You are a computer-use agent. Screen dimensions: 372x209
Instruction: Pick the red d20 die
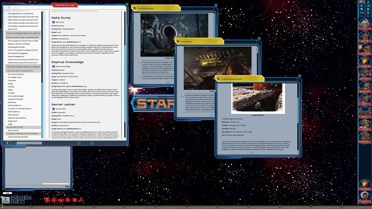pyautogui.click(x=47, y=200)
